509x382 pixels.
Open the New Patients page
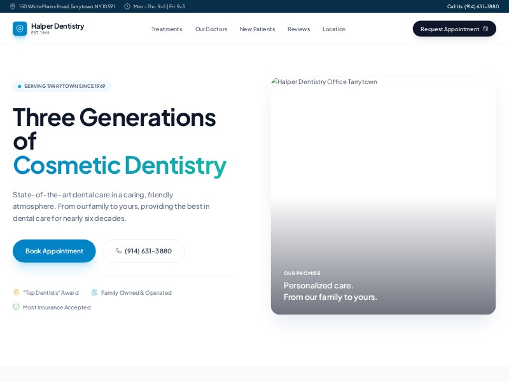click(257, 29)
